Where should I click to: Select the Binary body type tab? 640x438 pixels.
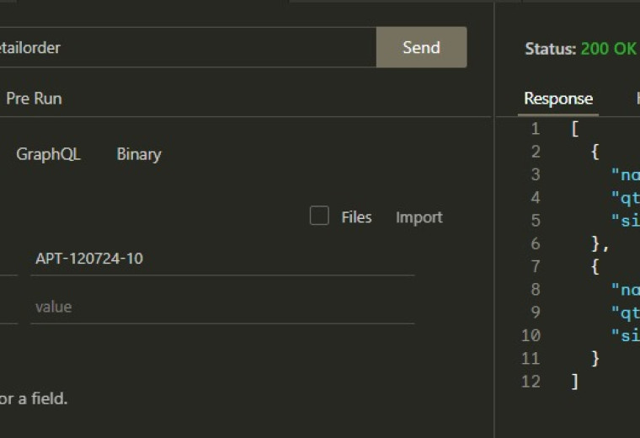(139, 154)
